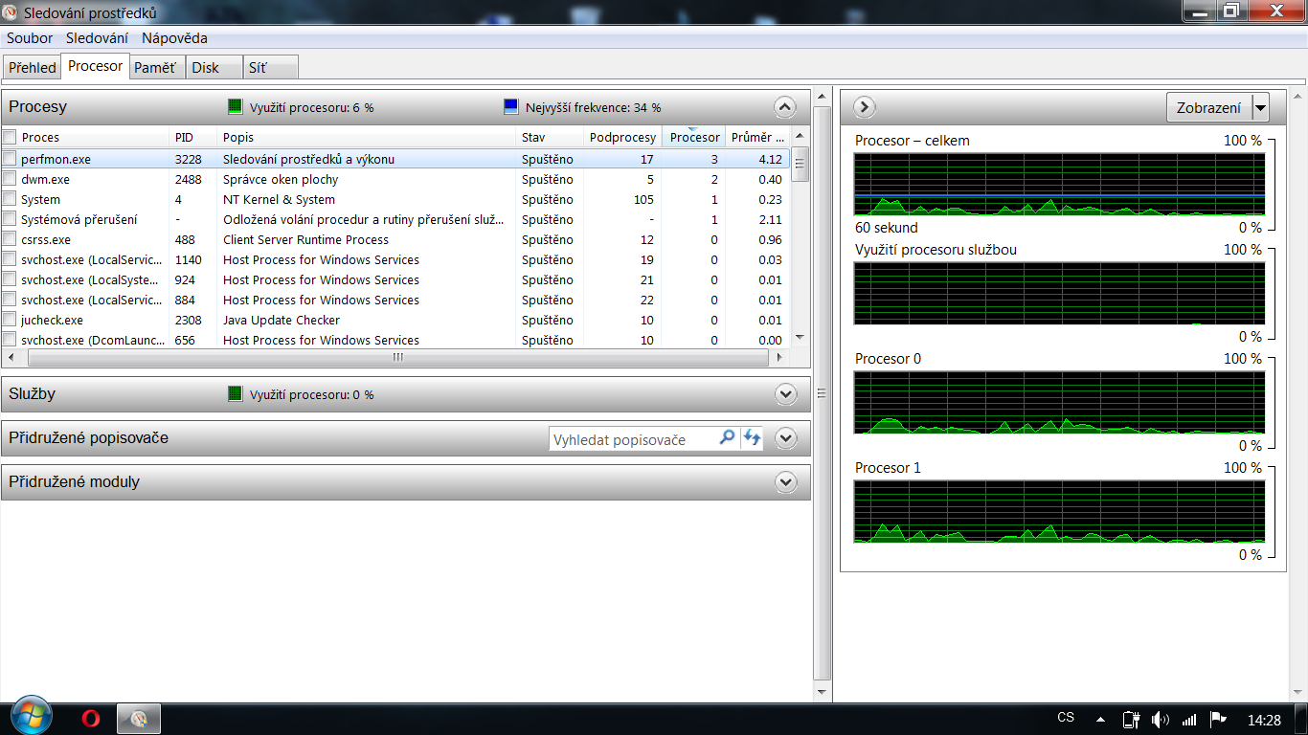Click the Resource Monitor taskbar icon
Image resolution: width=1308 pixels, height=735 pixels.
[x=139, y=719]
